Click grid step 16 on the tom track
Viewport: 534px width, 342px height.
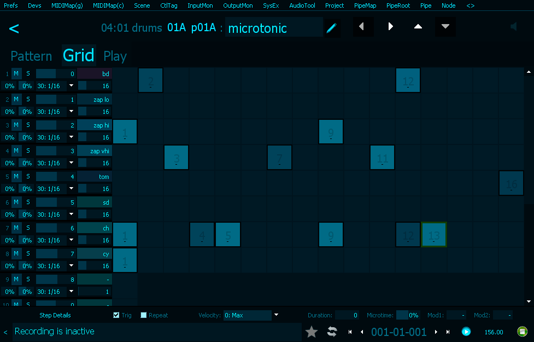(511, 183)
